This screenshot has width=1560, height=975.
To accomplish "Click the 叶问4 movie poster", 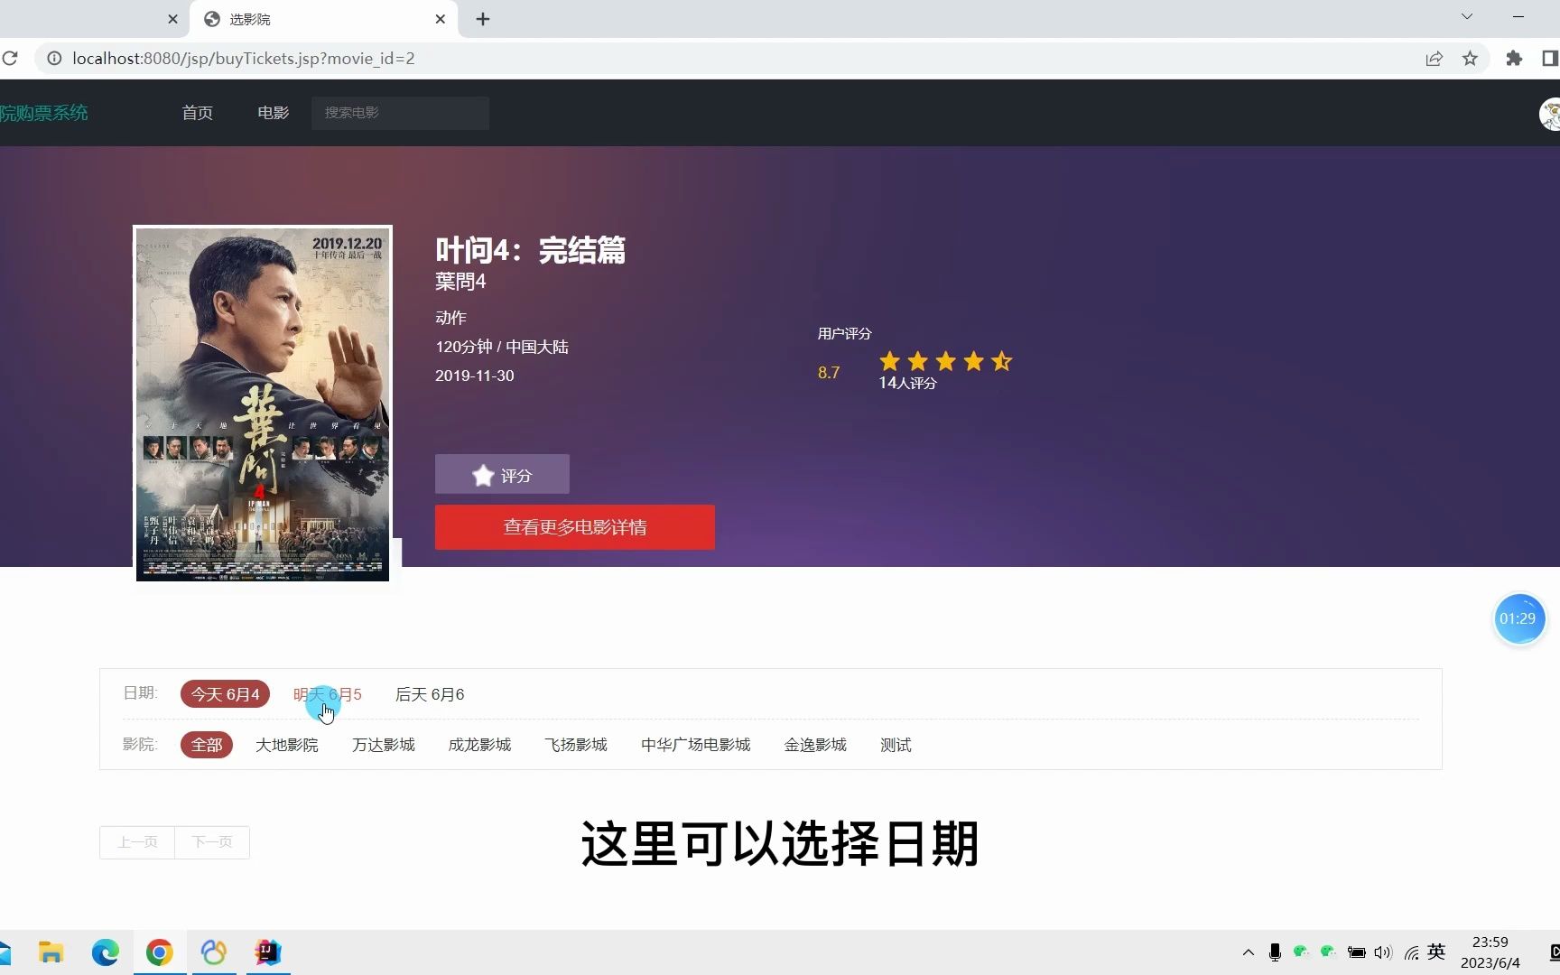I will click(x=263, y=404).
